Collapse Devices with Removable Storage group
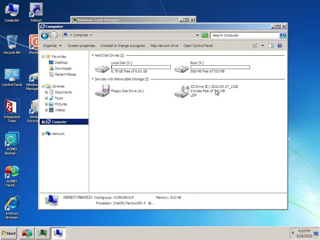Viewport: 320px width, 240px height. pyautogui.click(x=92, y=79)
